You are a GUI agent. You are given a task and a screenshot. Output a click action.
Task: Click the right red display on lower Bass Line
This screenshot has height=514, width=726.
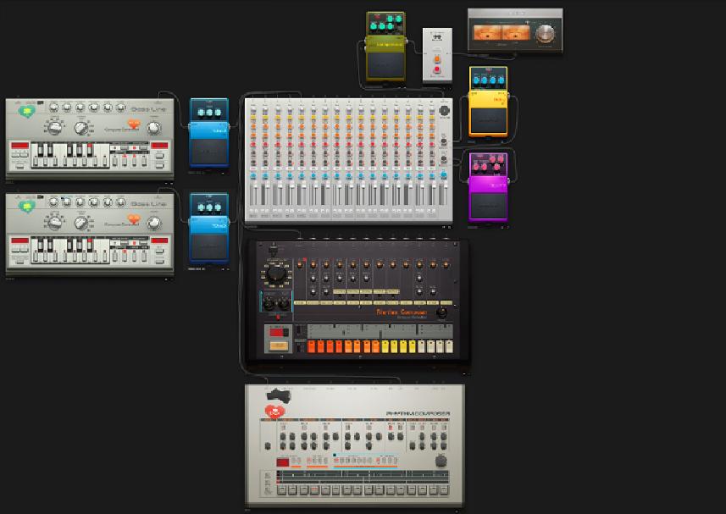coord(158,240)
